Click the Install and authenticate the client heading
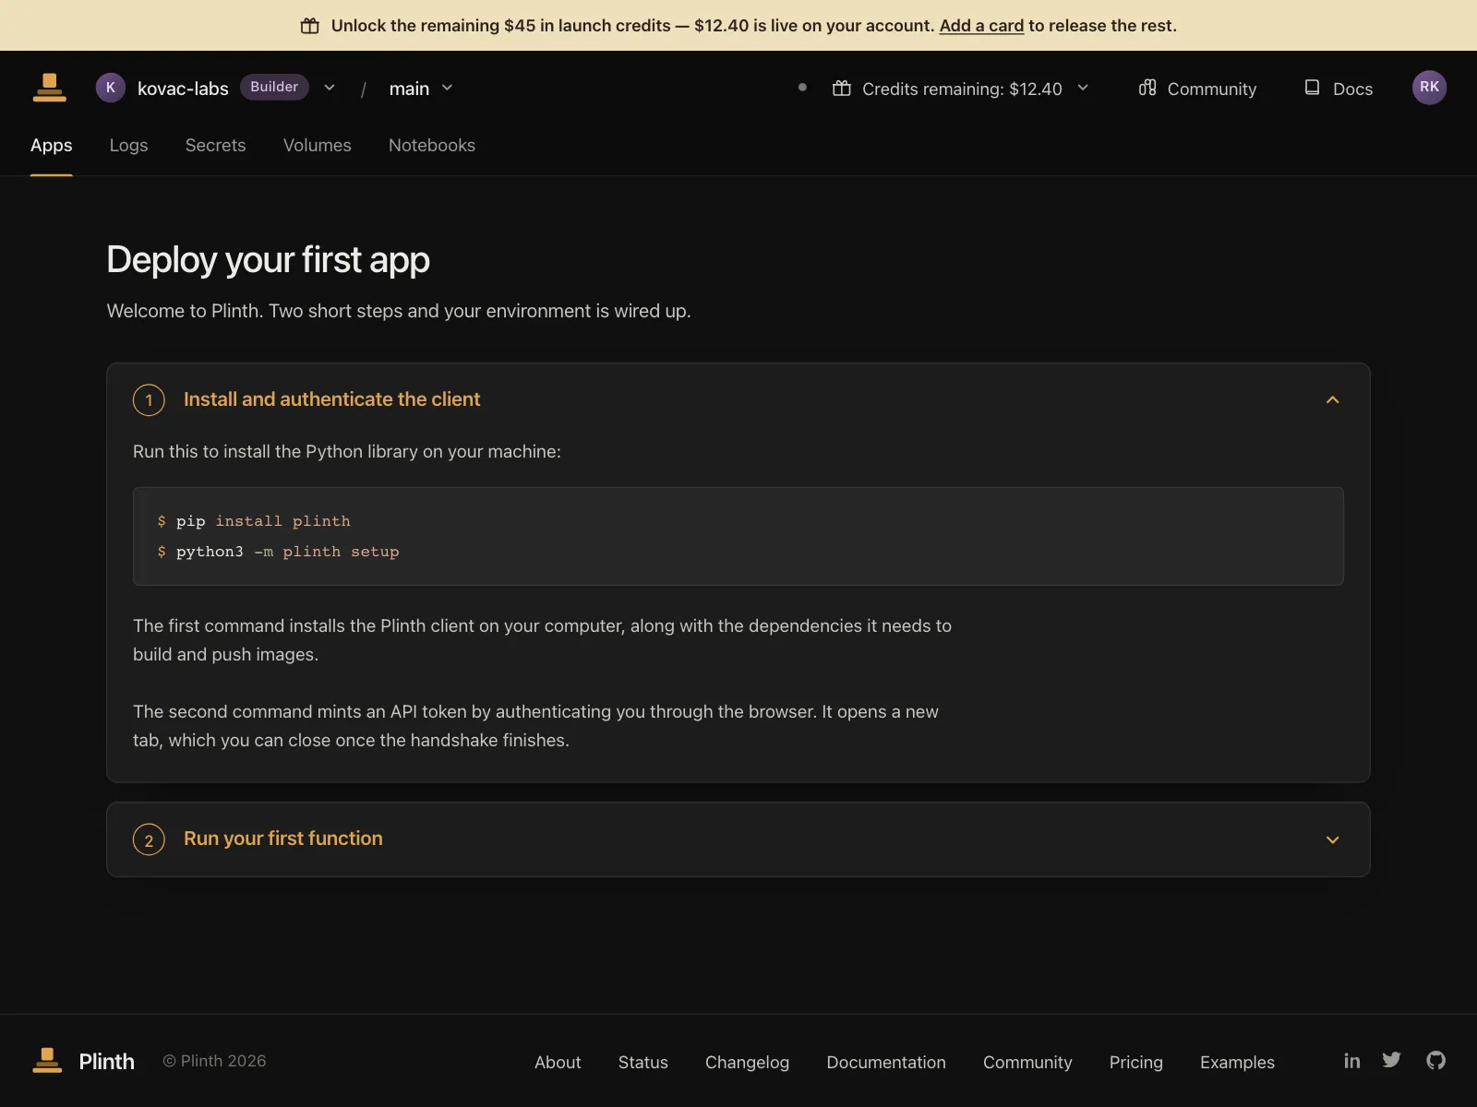The width and height of the screenshot is (1477, 1107). tap(331, 399)
